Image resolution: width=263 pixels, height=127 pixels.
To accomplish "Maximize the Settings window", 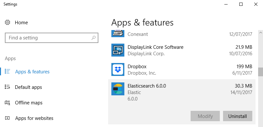I will coord(241,4).
